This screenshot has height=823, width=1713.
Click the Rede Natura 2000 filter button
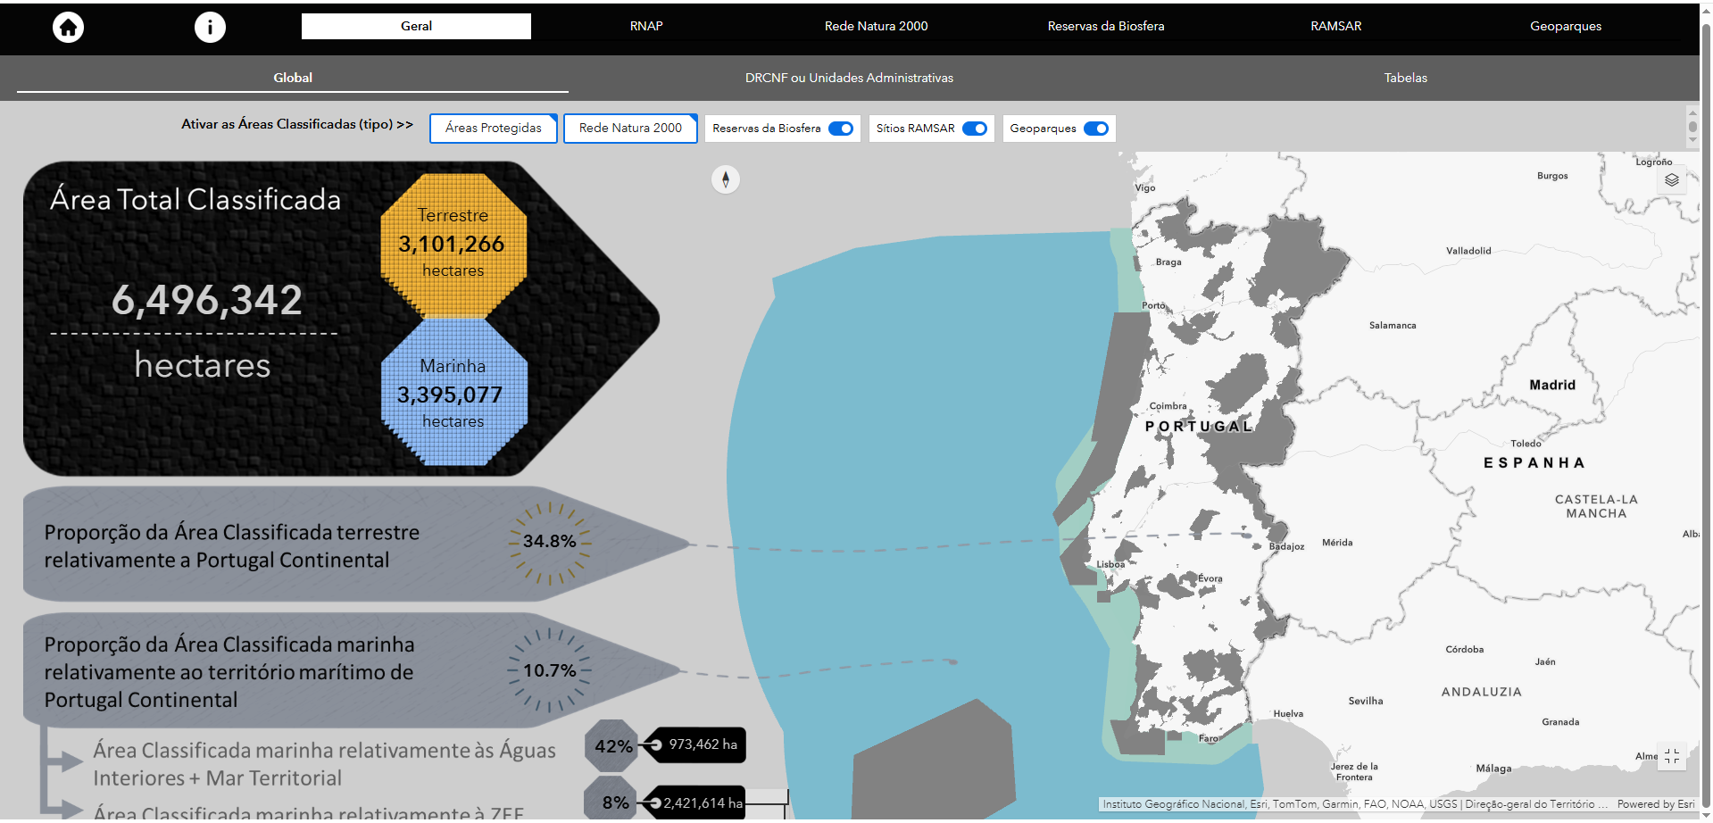pyautogui.click(x=630, y=129)
